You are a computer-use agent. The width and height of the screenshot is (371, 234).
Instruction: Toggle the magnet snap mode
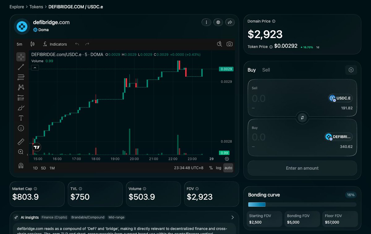pyautogui.click(x=21, y=166)
